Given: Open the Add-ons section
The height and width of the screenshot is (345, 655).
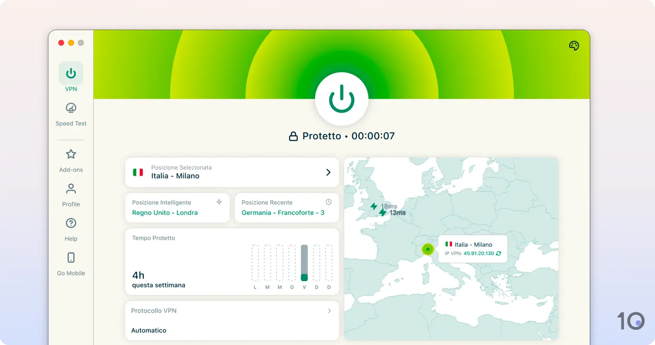Looking at the screenshot, I should [71, 159].
